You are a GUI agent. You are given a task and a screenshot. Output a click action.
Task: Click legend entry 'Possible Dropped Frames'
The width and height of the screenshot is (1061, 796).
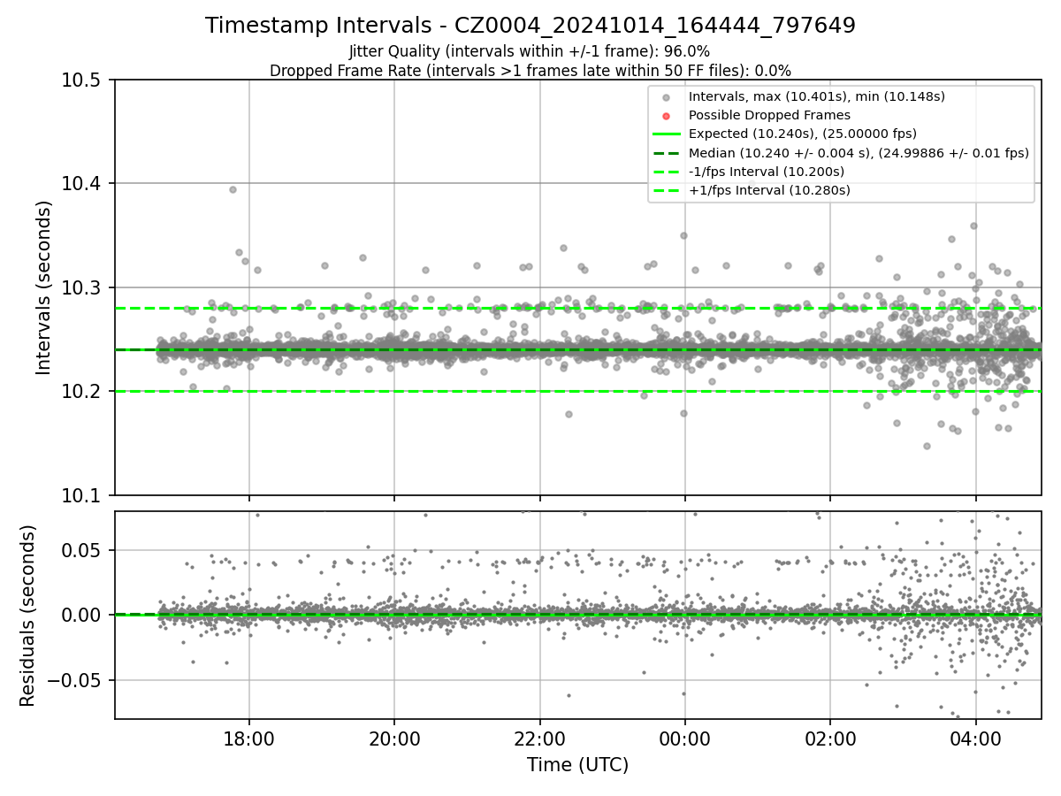click(769, 115)
